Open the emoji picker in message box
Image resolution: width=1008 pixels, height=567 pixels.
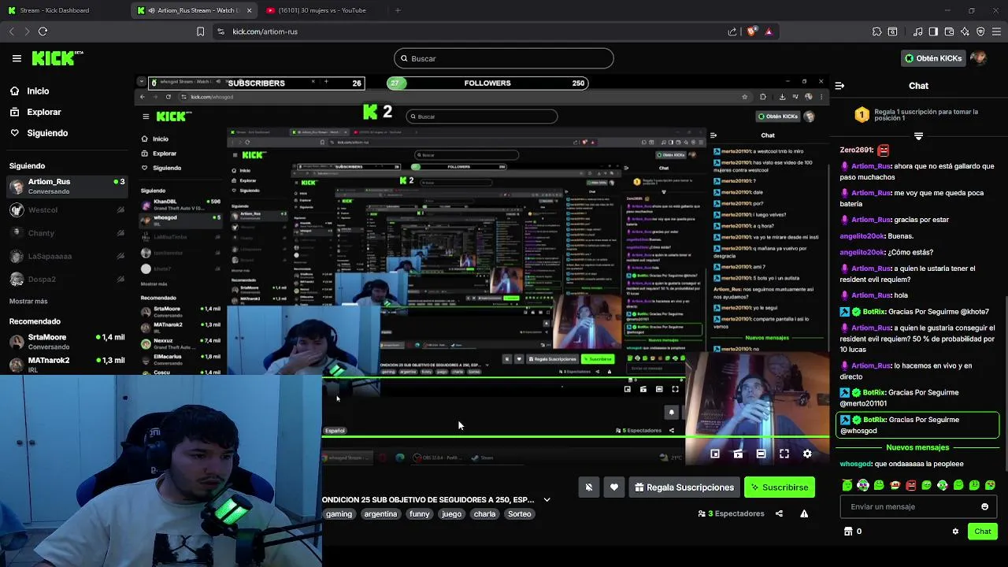click(984, 506)
